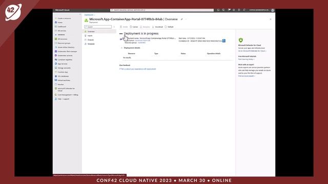Viewport: 328px width, 184px height.
Task: Open the more options ellipsis beside title
Action: (x=186, y=19)
